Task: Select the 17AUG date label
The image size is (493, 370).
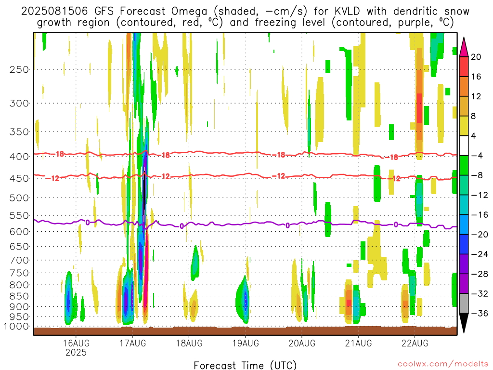Action: point(132,343)
